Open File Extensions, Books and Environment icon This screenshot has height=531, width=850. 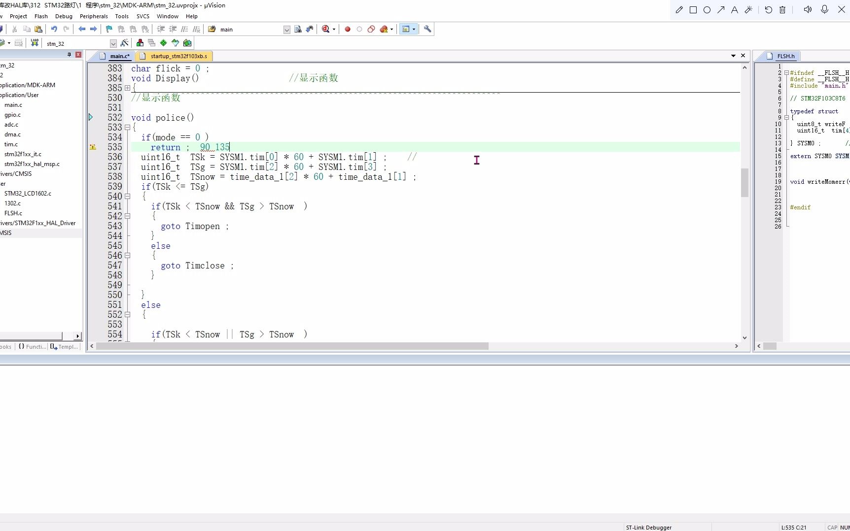click(140, 43)
